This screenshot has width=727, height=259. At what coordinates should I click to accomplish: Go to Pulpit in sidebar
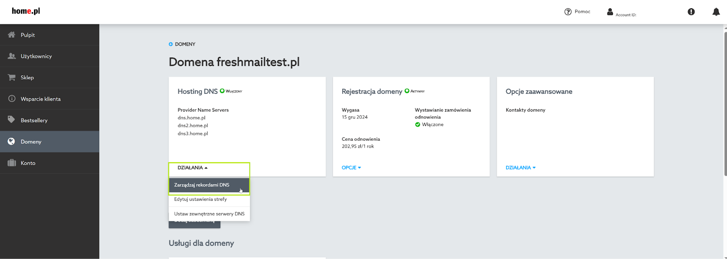point(50,35)
